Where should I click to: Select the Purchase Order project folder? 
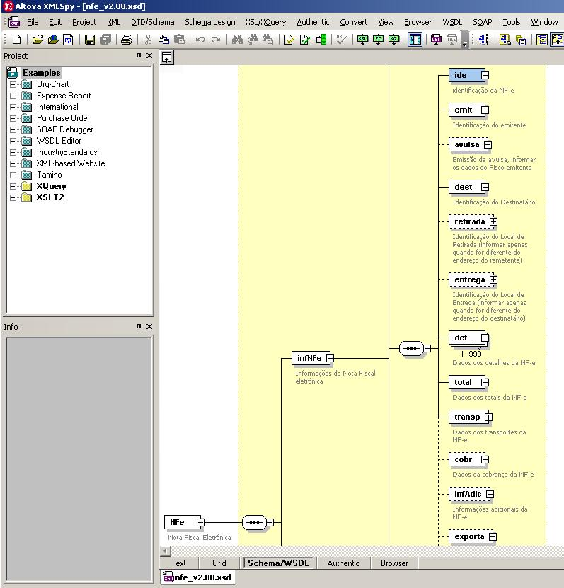[63, 118]
